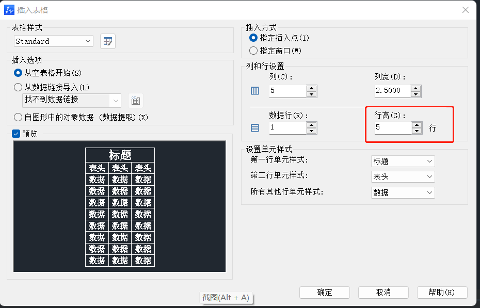Click the 表格样式 group label
480x308 pixels.
[27, 27]
